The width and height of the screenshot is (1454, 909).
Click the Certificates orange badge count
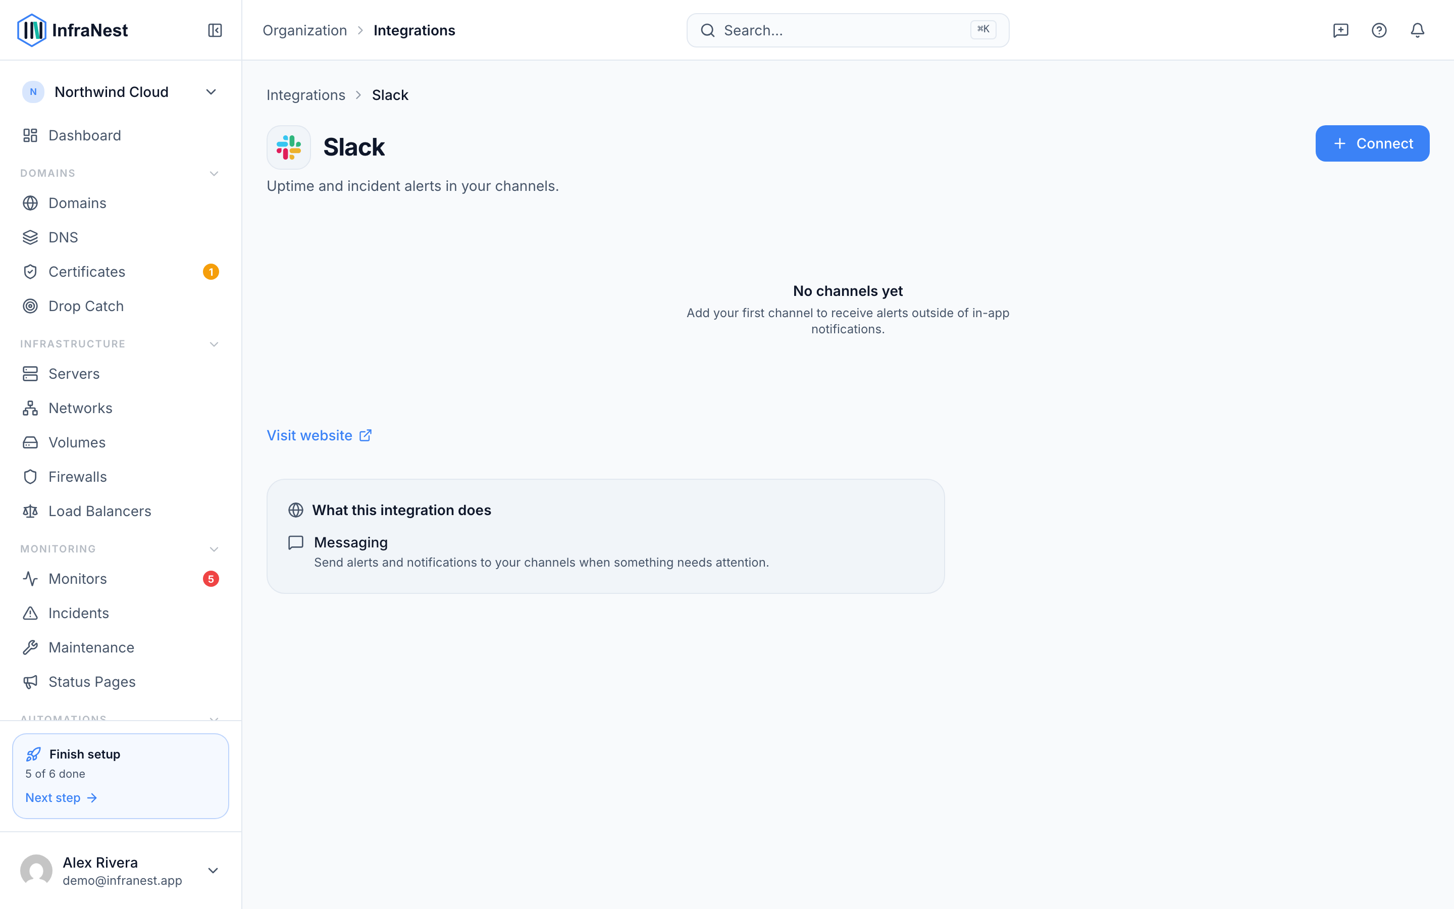point(211,272)
